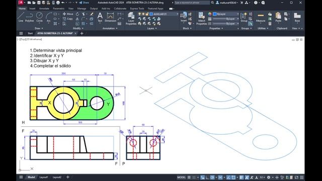Open the Home ribbon tab
The height and width of the screenshot is (181, 322).
point(22,9)
